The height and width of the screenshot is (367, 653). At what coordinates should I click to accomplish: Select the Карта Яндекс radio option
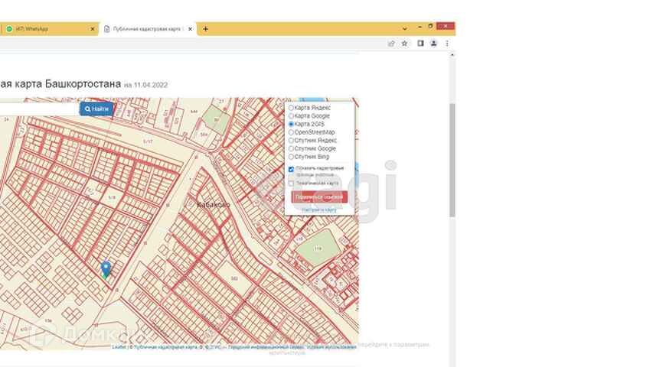(291, 108)
